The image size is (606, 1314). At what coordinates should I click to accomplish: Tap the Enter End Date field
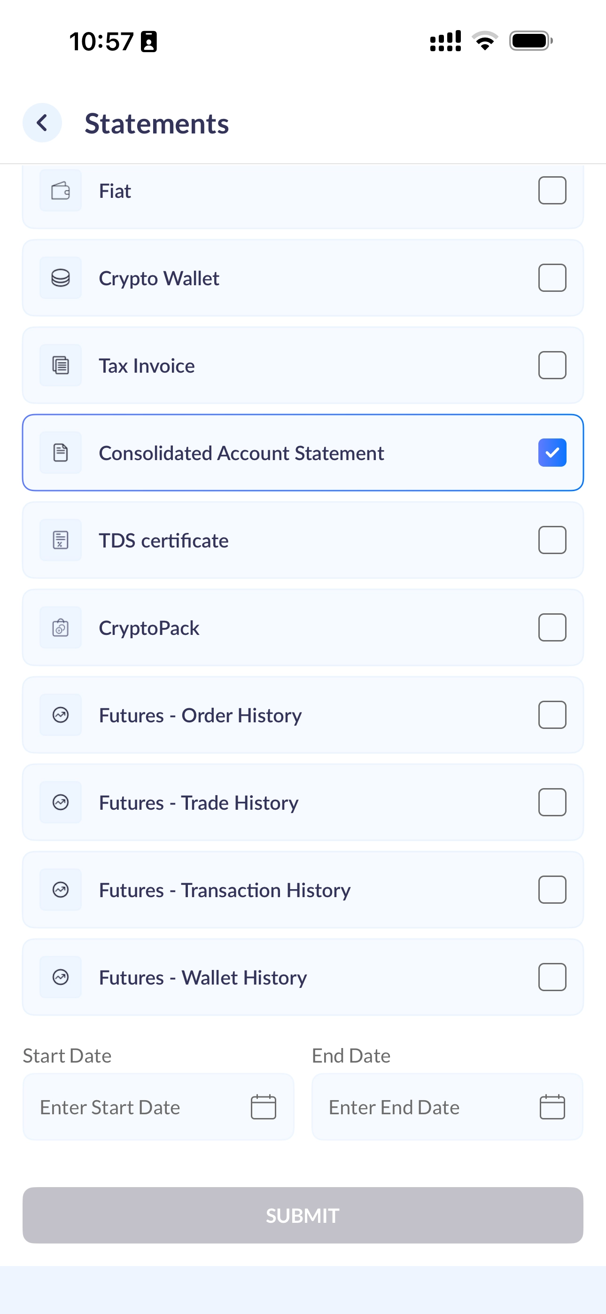(x=447, y=1107)
